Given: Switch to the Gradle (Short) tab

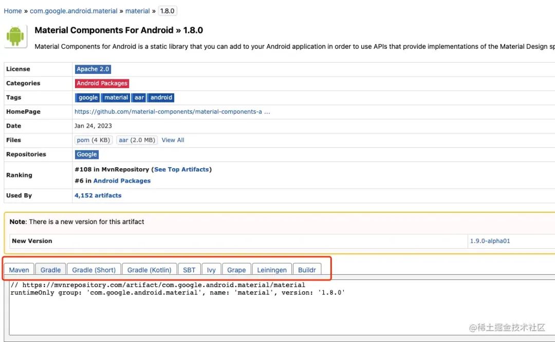Looking at the screenshot, I should [94, 270].
